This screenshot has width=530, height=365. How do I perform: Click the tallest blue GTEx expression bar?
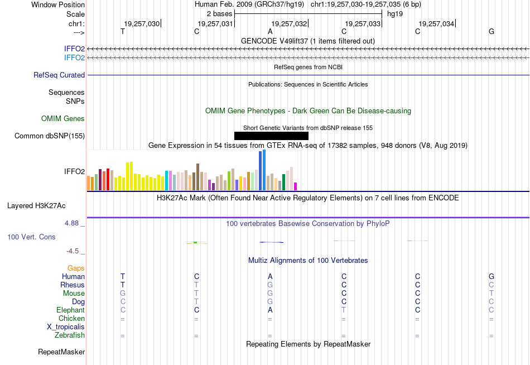[x=264, y=170]
